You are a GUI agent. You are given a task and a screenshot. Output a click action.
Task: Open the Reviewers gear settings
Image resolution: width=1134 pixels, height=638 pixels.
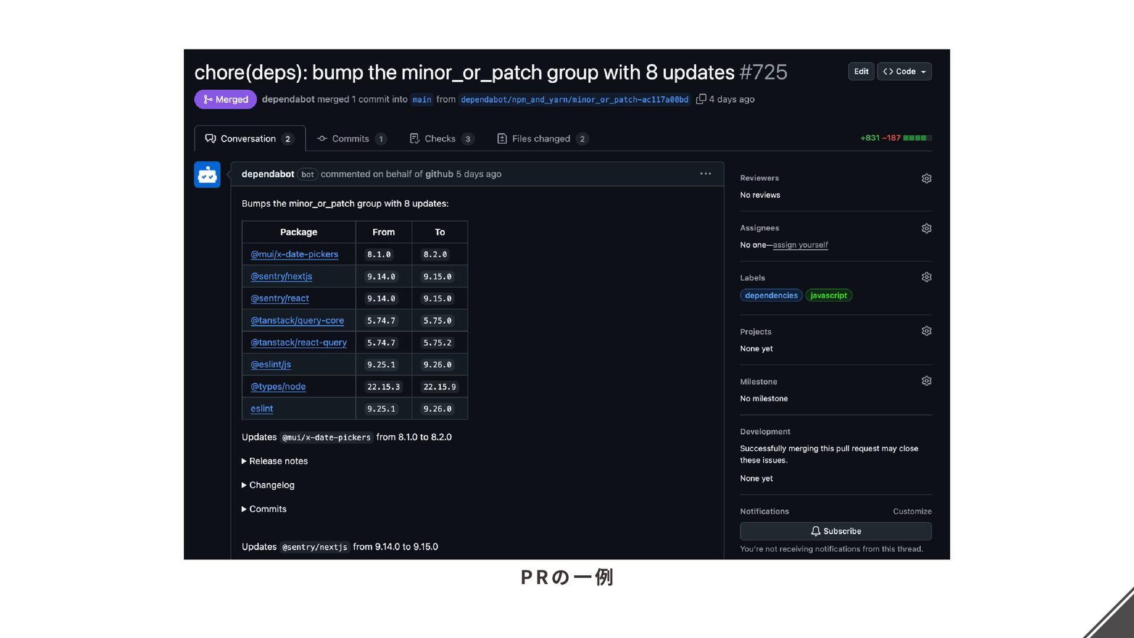coord(926,178)
